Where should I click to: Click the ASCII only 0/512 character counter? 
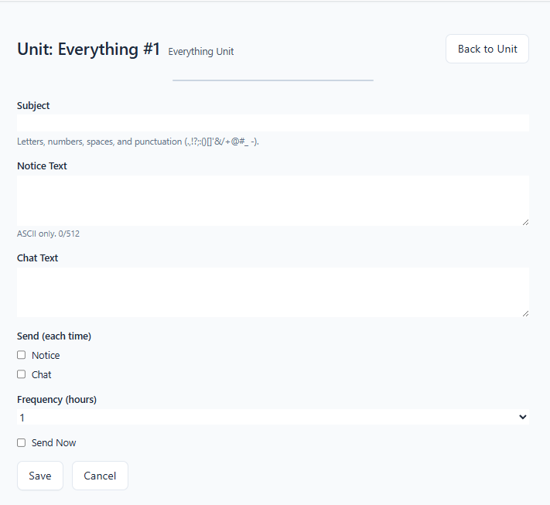click(x=48, y=234)
